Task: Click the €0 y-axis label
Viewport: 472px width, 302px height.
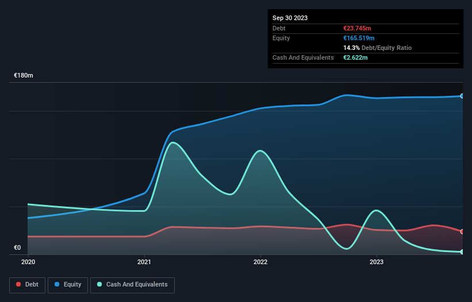Action: pyautogui.click(x=17, y=247)
